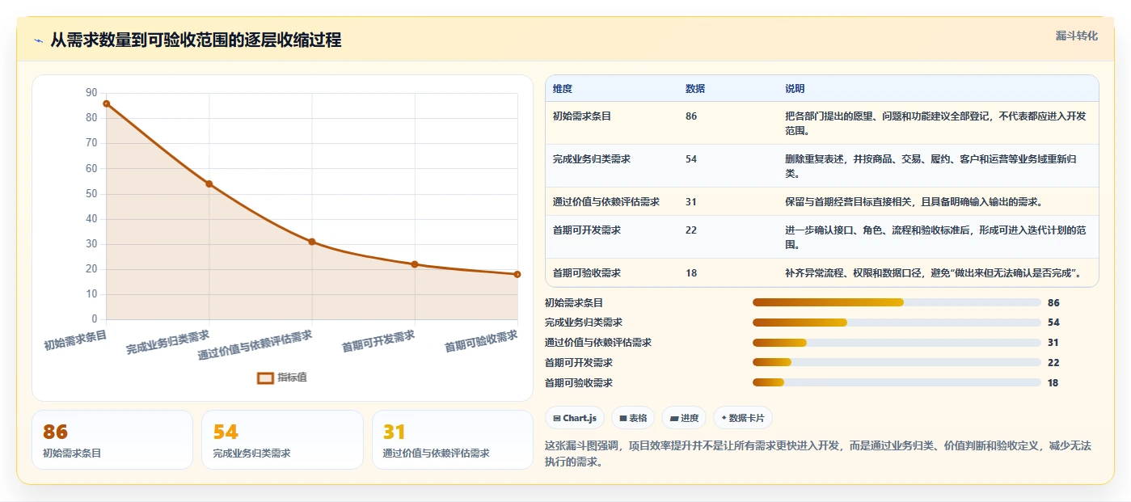The height and width of the screenshot is (502, 1131).
Task: Click the 表格 badge icon
Action: pyautogui.click(x=623, y=418)
